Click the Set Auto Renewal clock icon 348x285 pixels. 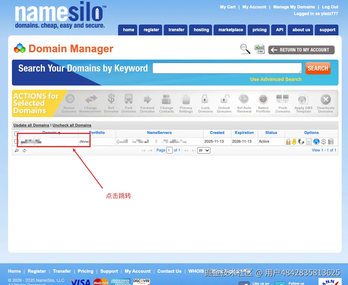point(244,99)
